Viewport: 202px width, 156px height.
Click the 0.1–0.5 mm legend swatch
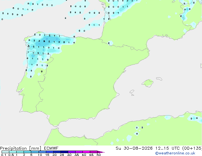(x=5, y=152)
